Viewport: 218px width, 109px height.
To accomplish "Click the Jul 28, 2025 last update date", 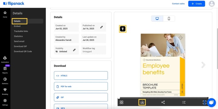I will pyautogui.click(x=88, y=40).
